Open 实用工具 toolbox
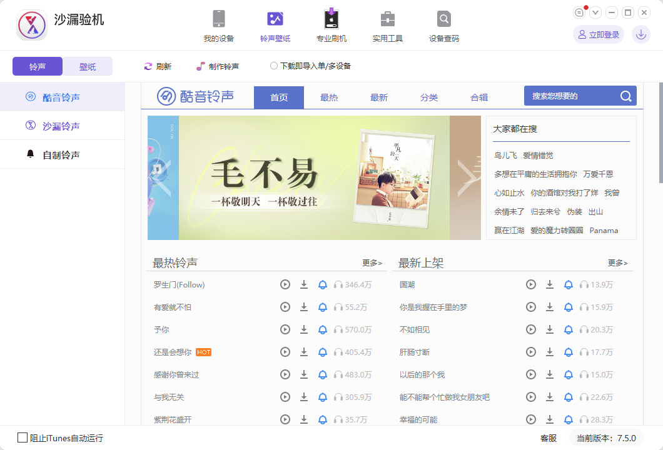Screen dimensions: 663x450 click(x=387, y=26)
